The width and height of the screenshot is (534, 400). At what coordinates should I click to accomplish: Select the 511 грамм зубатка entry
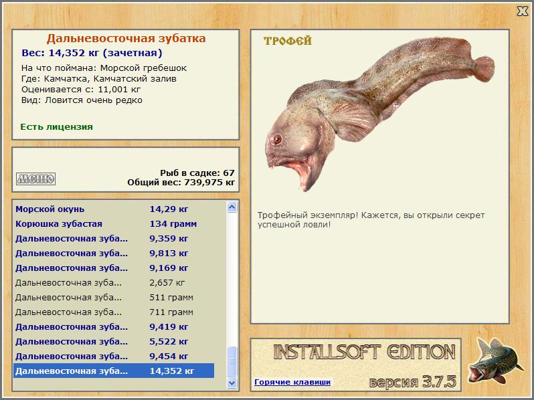pos(114,297)
